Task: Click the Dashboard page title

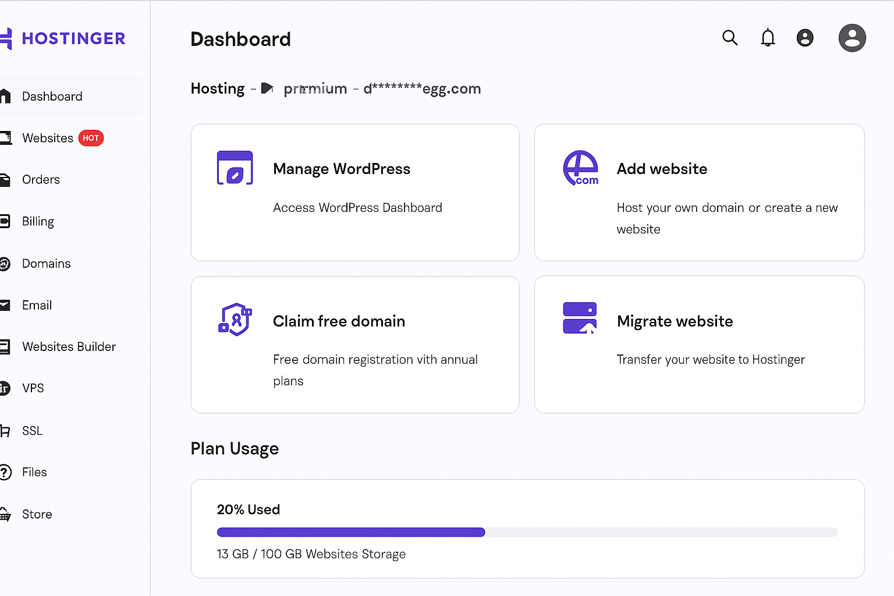Action: 240,39
